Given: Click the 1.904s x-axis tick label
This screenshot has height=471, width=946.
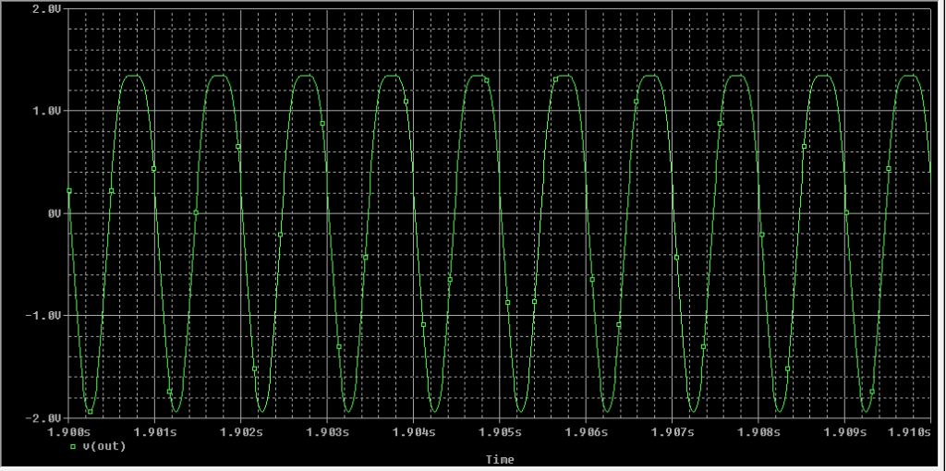Looking at the screenshot, I should [413, 431].
